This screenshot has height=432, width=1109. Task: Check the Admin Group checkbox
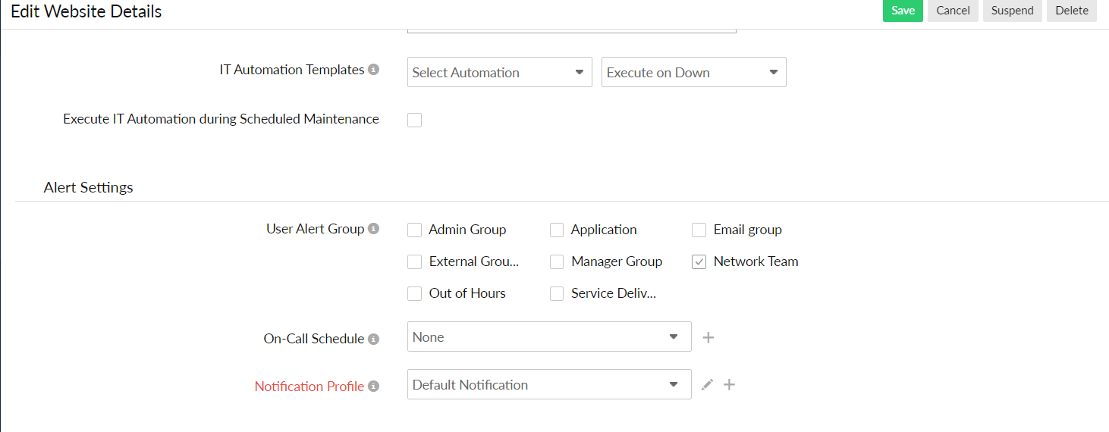pyautogui.click(x=414, y=230)
